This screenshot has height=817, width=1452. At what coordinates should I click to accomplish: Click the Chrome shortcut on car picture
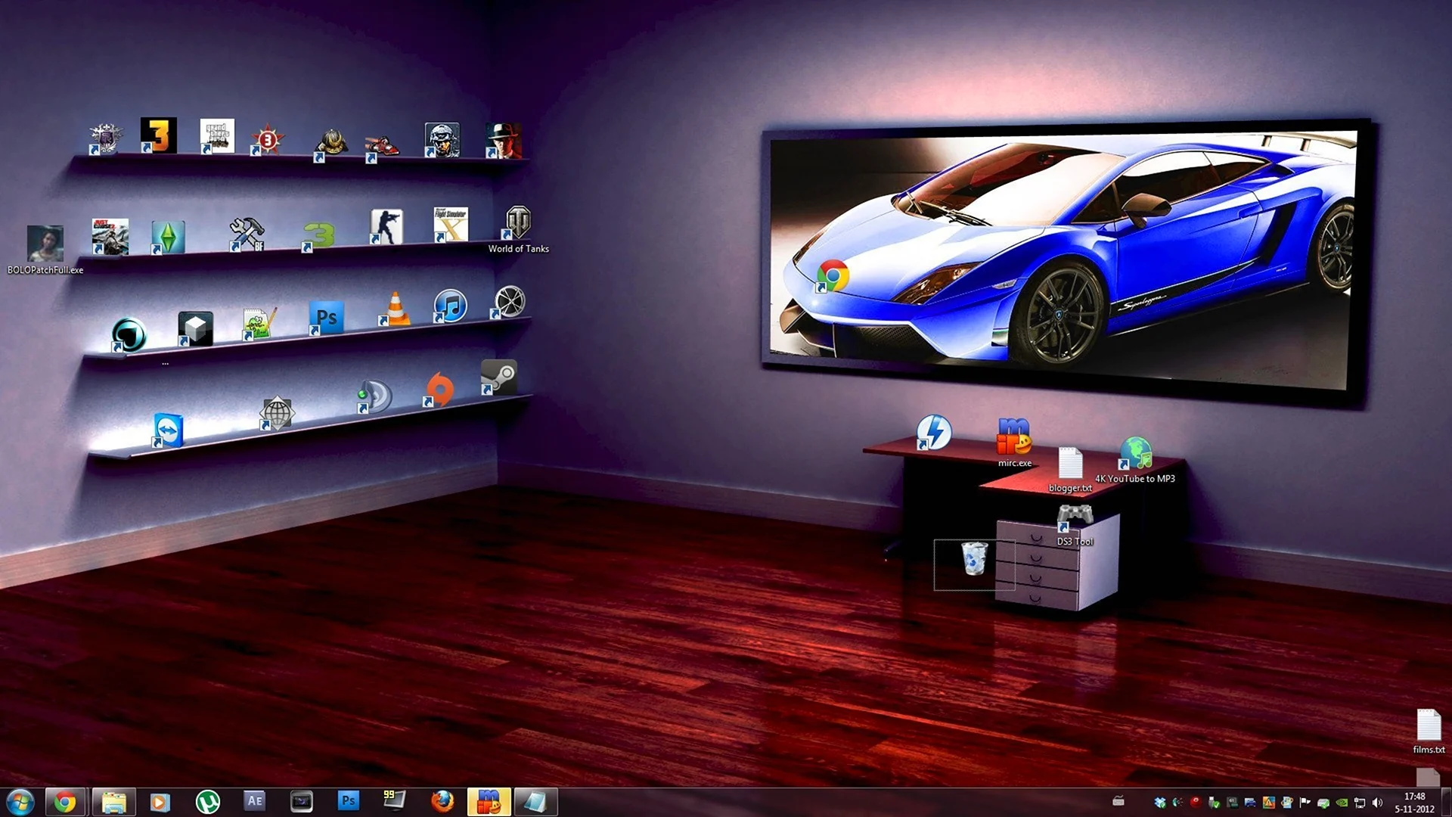pyautogui.click(x=833, y=276)
